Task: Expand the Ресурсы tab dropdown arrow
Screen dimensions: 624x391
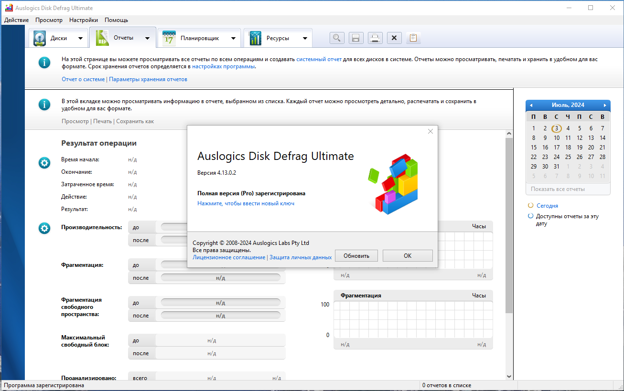Action: pyautogui.click(x=305, y=38)
